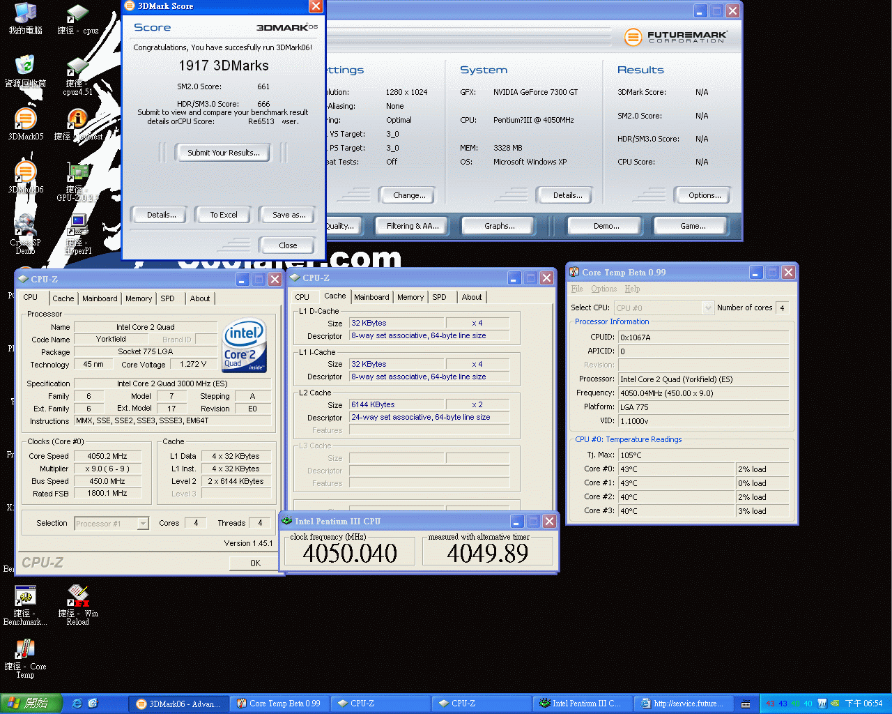Click the Start 開始 button
This screenshot has height=714, width=892.
point(31,704)
